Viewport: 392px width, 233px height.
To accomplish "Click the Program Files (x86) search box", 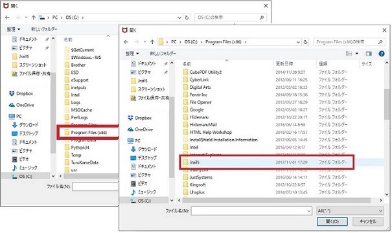I will [349, 42].
